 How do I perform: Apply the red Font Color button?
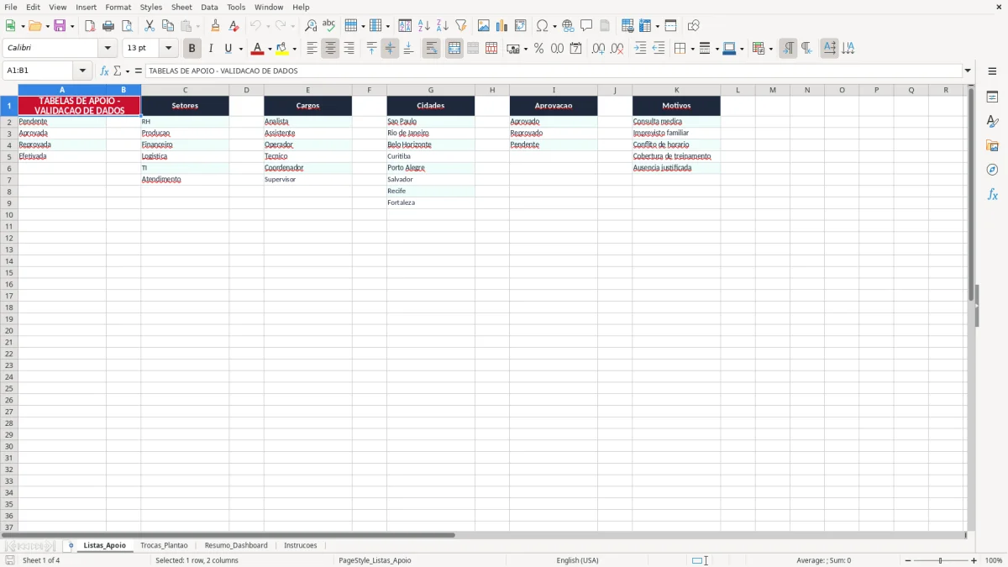click(258, 49)
